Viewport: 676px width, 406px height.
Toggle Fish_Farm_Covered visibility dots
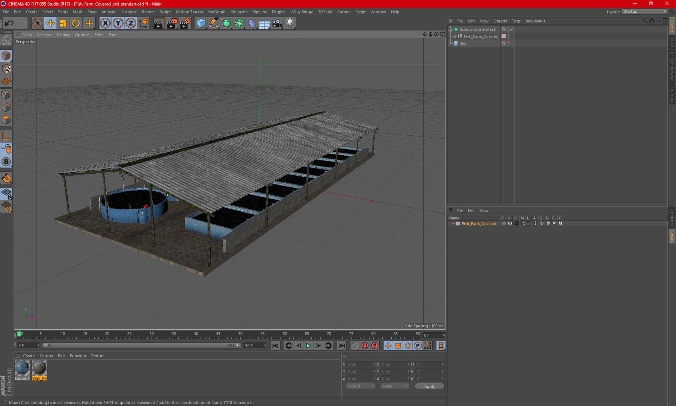[x=509, y=36]
